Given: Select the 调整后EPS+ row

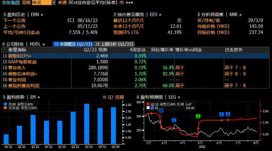Looking at the screenshot, I should (x=135, y=56).
